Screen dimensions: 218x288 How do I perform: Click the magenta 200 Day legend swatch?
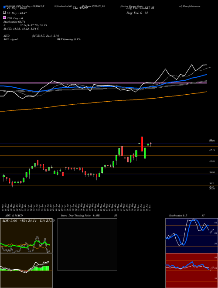pos(4,18)
